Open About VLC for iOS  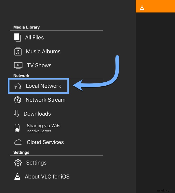click(x=47, y=177)
